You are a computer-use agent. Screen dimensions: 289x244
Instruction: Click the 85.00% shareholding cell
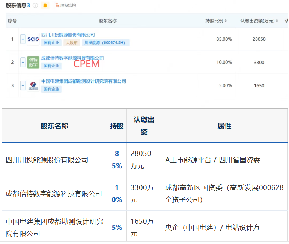[x=224, y=39]
